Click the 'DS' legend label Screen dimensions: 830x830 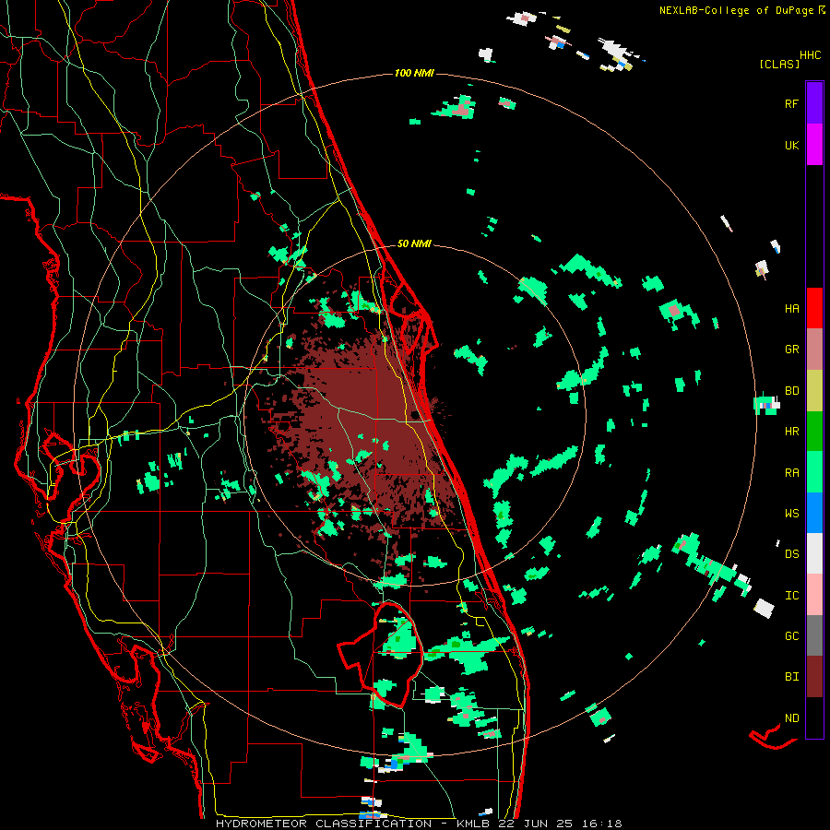pos(791,554)
